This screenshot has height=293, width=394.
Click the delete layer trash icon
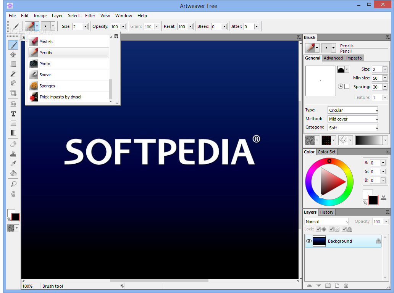pos(346,285)
